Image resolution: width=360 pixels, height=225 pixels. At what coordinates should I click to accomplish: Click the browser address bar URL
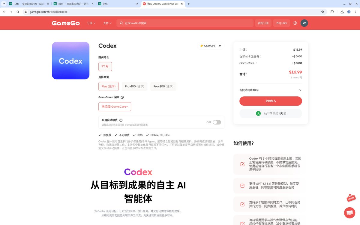click(49, 12)
